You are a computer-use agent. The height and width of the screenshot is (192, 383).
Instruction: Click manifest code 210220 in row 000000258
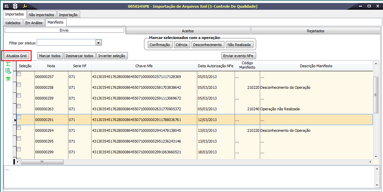(x=247, y=87)
